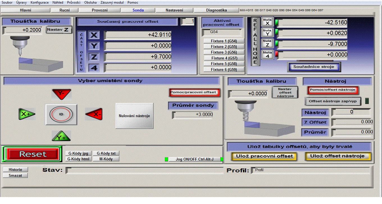Click the Průměr sondy value field
Screen dimensions: 382x204
point(193,115)
